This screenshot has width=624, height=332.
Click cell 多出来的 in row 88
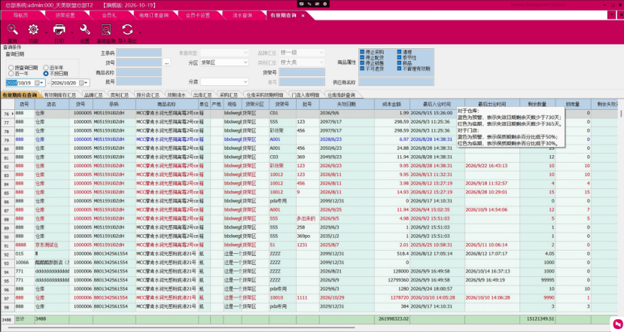pyautogui.click(x=306, y=218)
